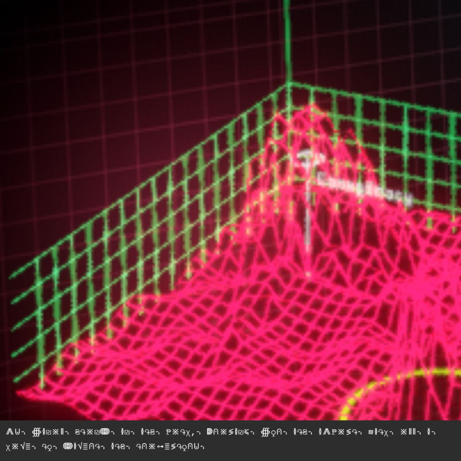Click the green vertical axis line
Viewport: 461px width, 461px height.
[x=288, y=41]
